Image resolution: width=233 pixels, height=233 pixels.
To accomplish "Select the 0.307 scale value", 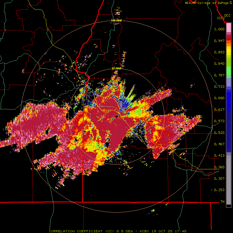I will coord(219,178).
